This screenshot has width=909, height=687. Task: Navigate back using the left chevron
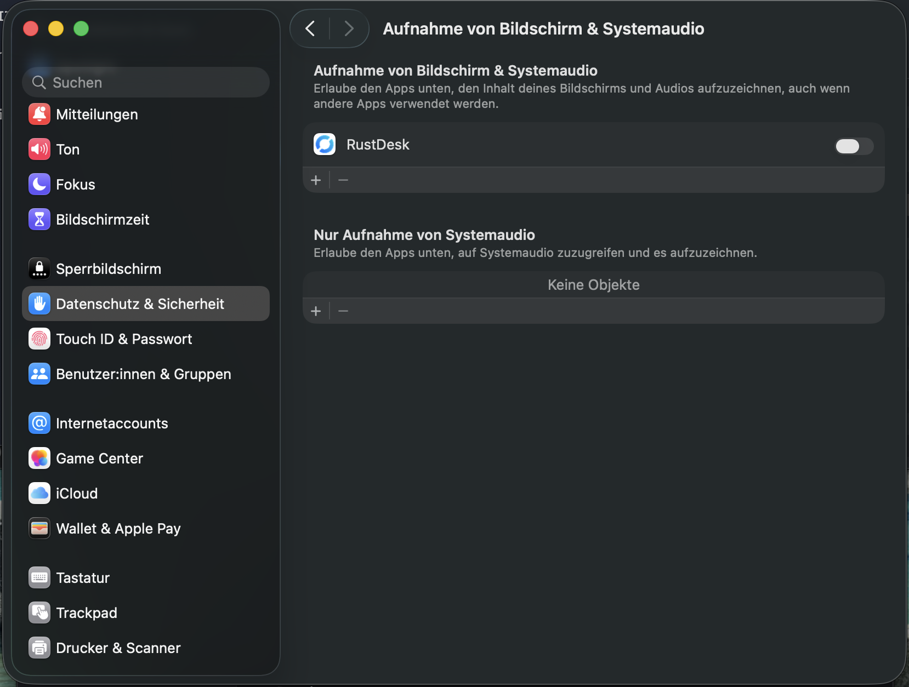pos(310,28)
